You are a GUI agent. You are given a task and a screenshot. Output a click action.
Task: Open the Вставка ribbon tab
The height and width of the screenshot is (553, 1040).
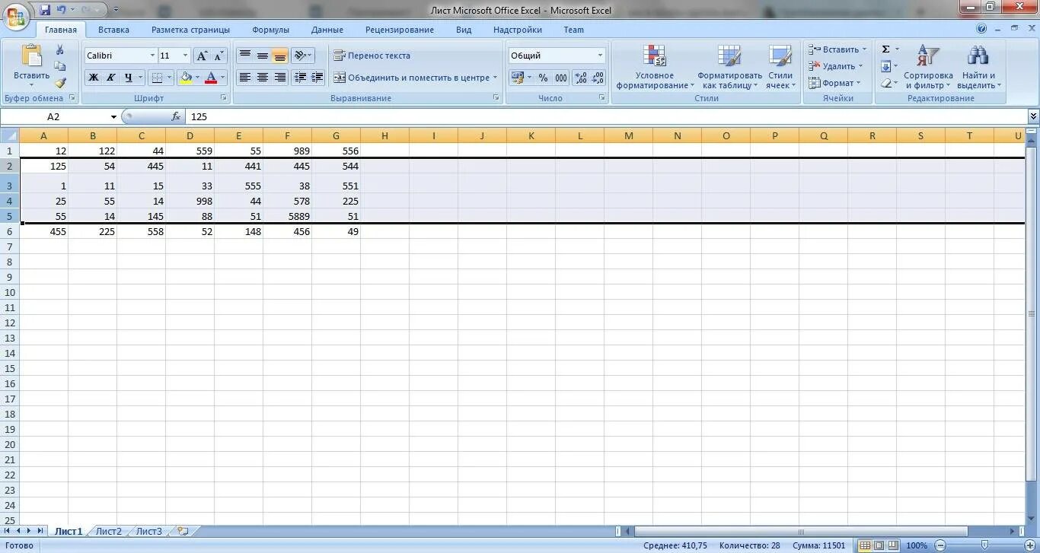(x=113, y=30)
